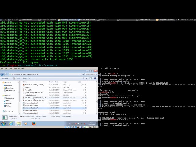Select Recent Places in navigation pane
The image size is (196, 147).
click(x=9, y=91)
